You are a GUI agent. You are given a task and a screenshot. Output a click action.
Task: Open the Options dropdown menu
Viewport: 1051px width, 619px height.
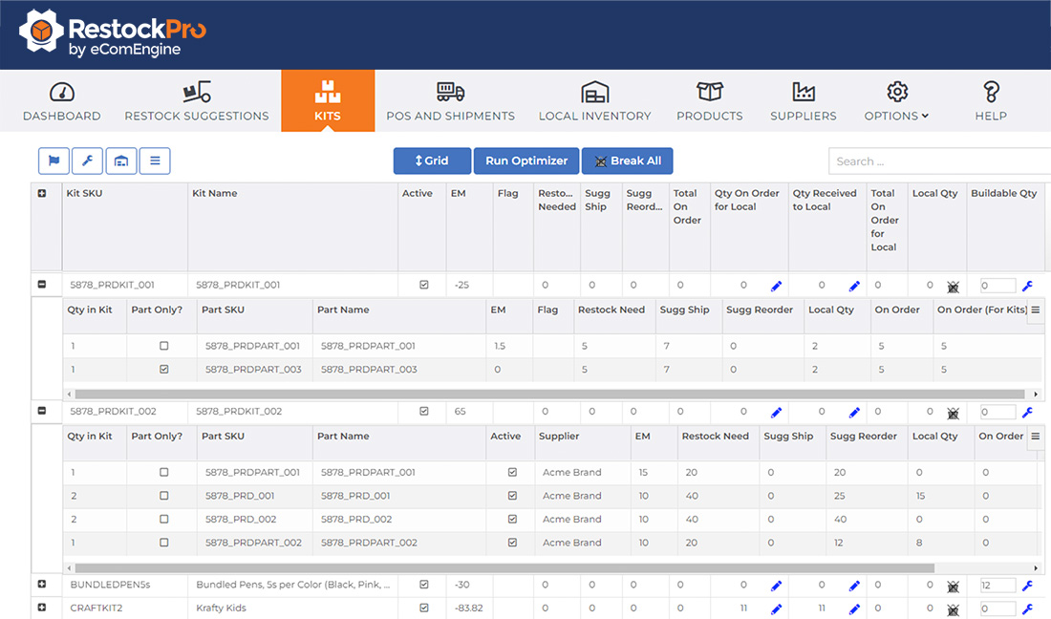click(895, 101)
